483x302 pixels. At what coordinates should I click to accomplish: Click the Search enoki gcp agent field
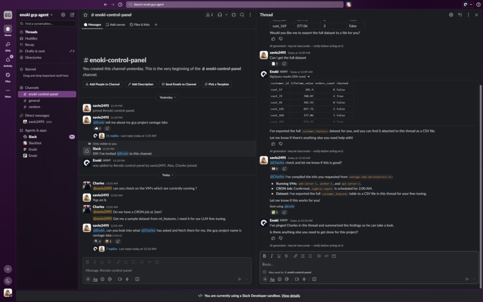235,4
